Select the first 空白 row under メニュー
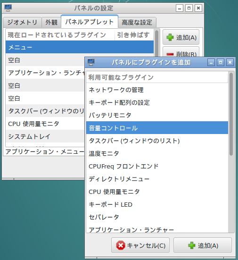This screenshot has height=260, width=238. (x=45, y=60)
